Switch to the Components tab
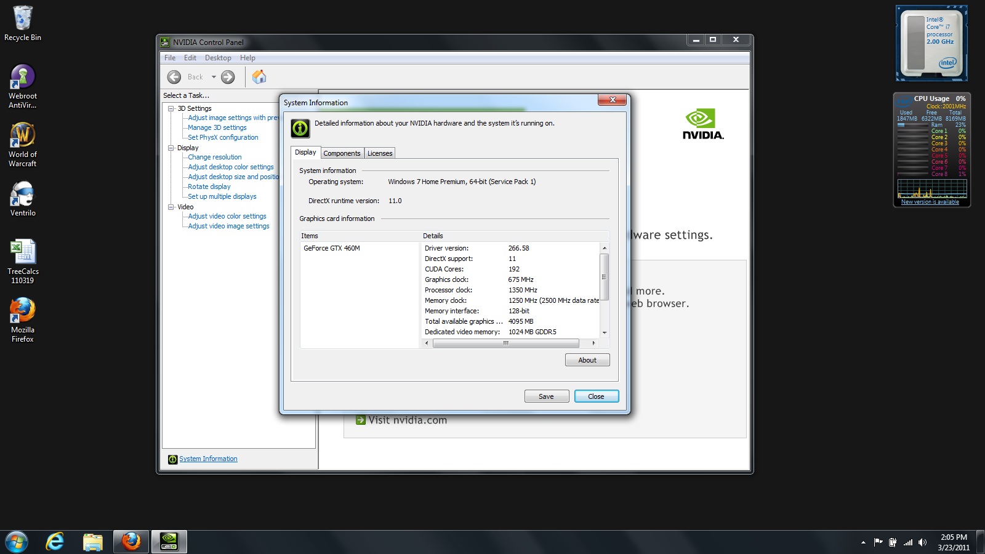 342,153
